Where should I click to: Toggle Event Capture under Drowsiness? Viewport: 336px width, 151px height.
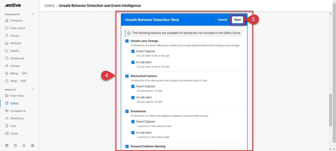click(x=133, y=122)
